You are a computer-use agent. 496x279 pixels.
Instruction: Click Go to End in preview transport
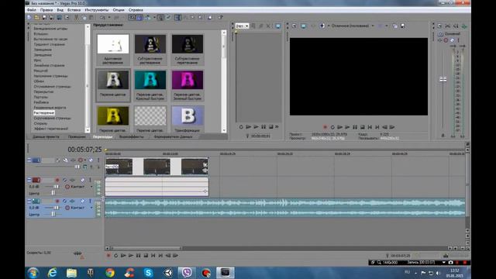coord(377,127)
